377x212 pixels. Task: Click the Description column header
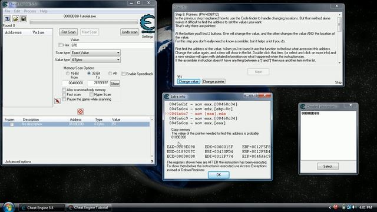pyautogui.click(x=31, y=120)
